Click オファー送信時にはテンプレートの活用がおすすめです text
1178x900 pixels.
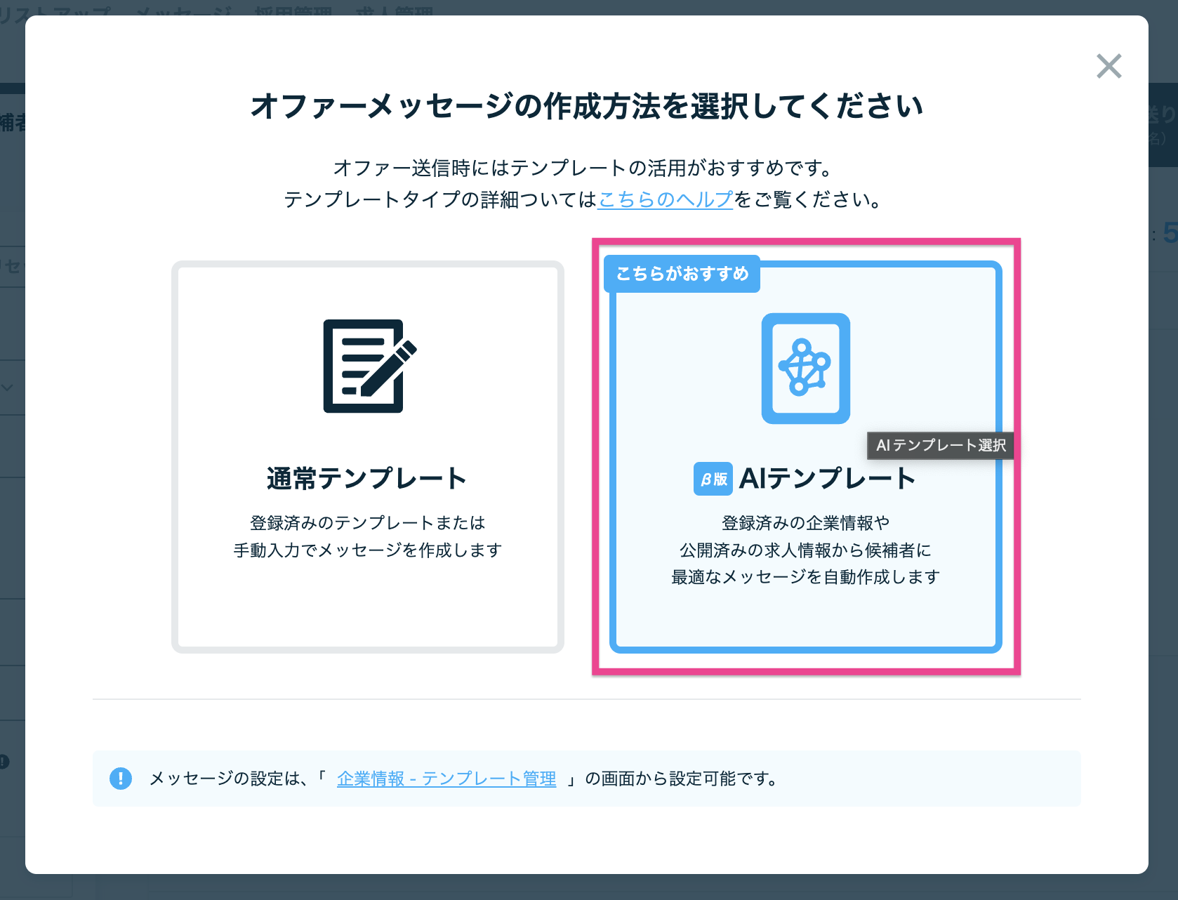click(583, 168)
